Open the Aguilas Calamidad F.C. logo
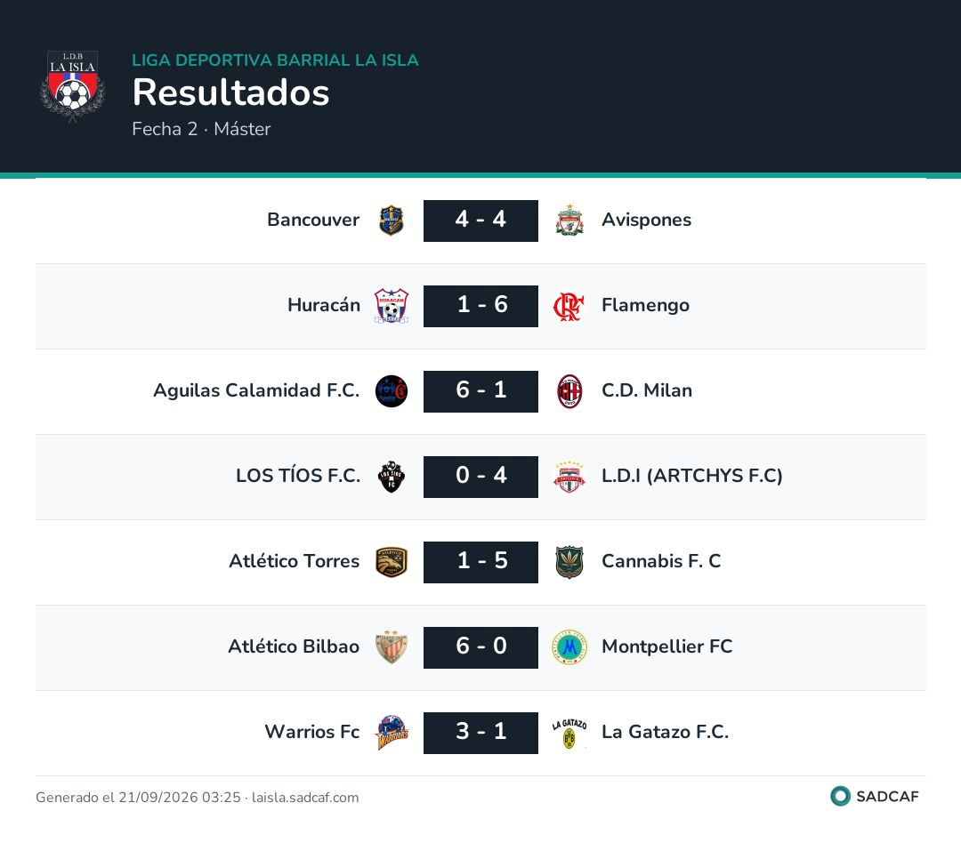961x843 pixels. (x=392, y=391)
